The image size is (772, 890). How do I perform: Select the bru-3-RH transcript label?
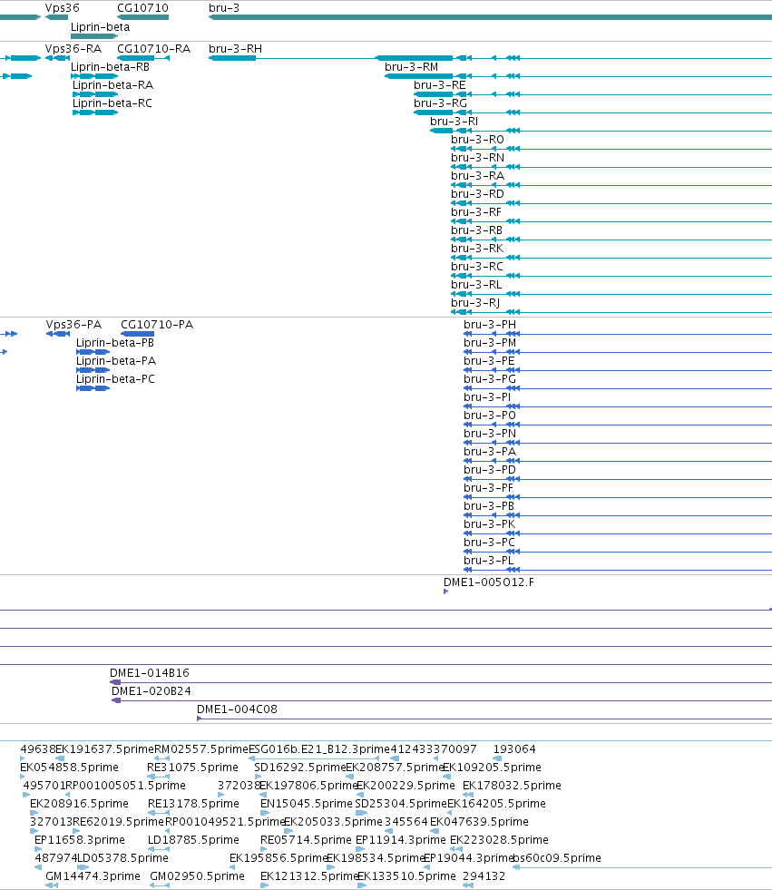[x=236, y=49]
